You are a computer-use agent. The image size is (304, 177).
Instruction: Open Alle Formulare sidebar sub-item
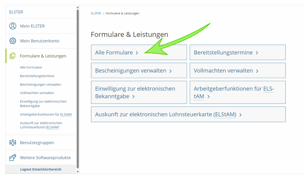point(31,67)
